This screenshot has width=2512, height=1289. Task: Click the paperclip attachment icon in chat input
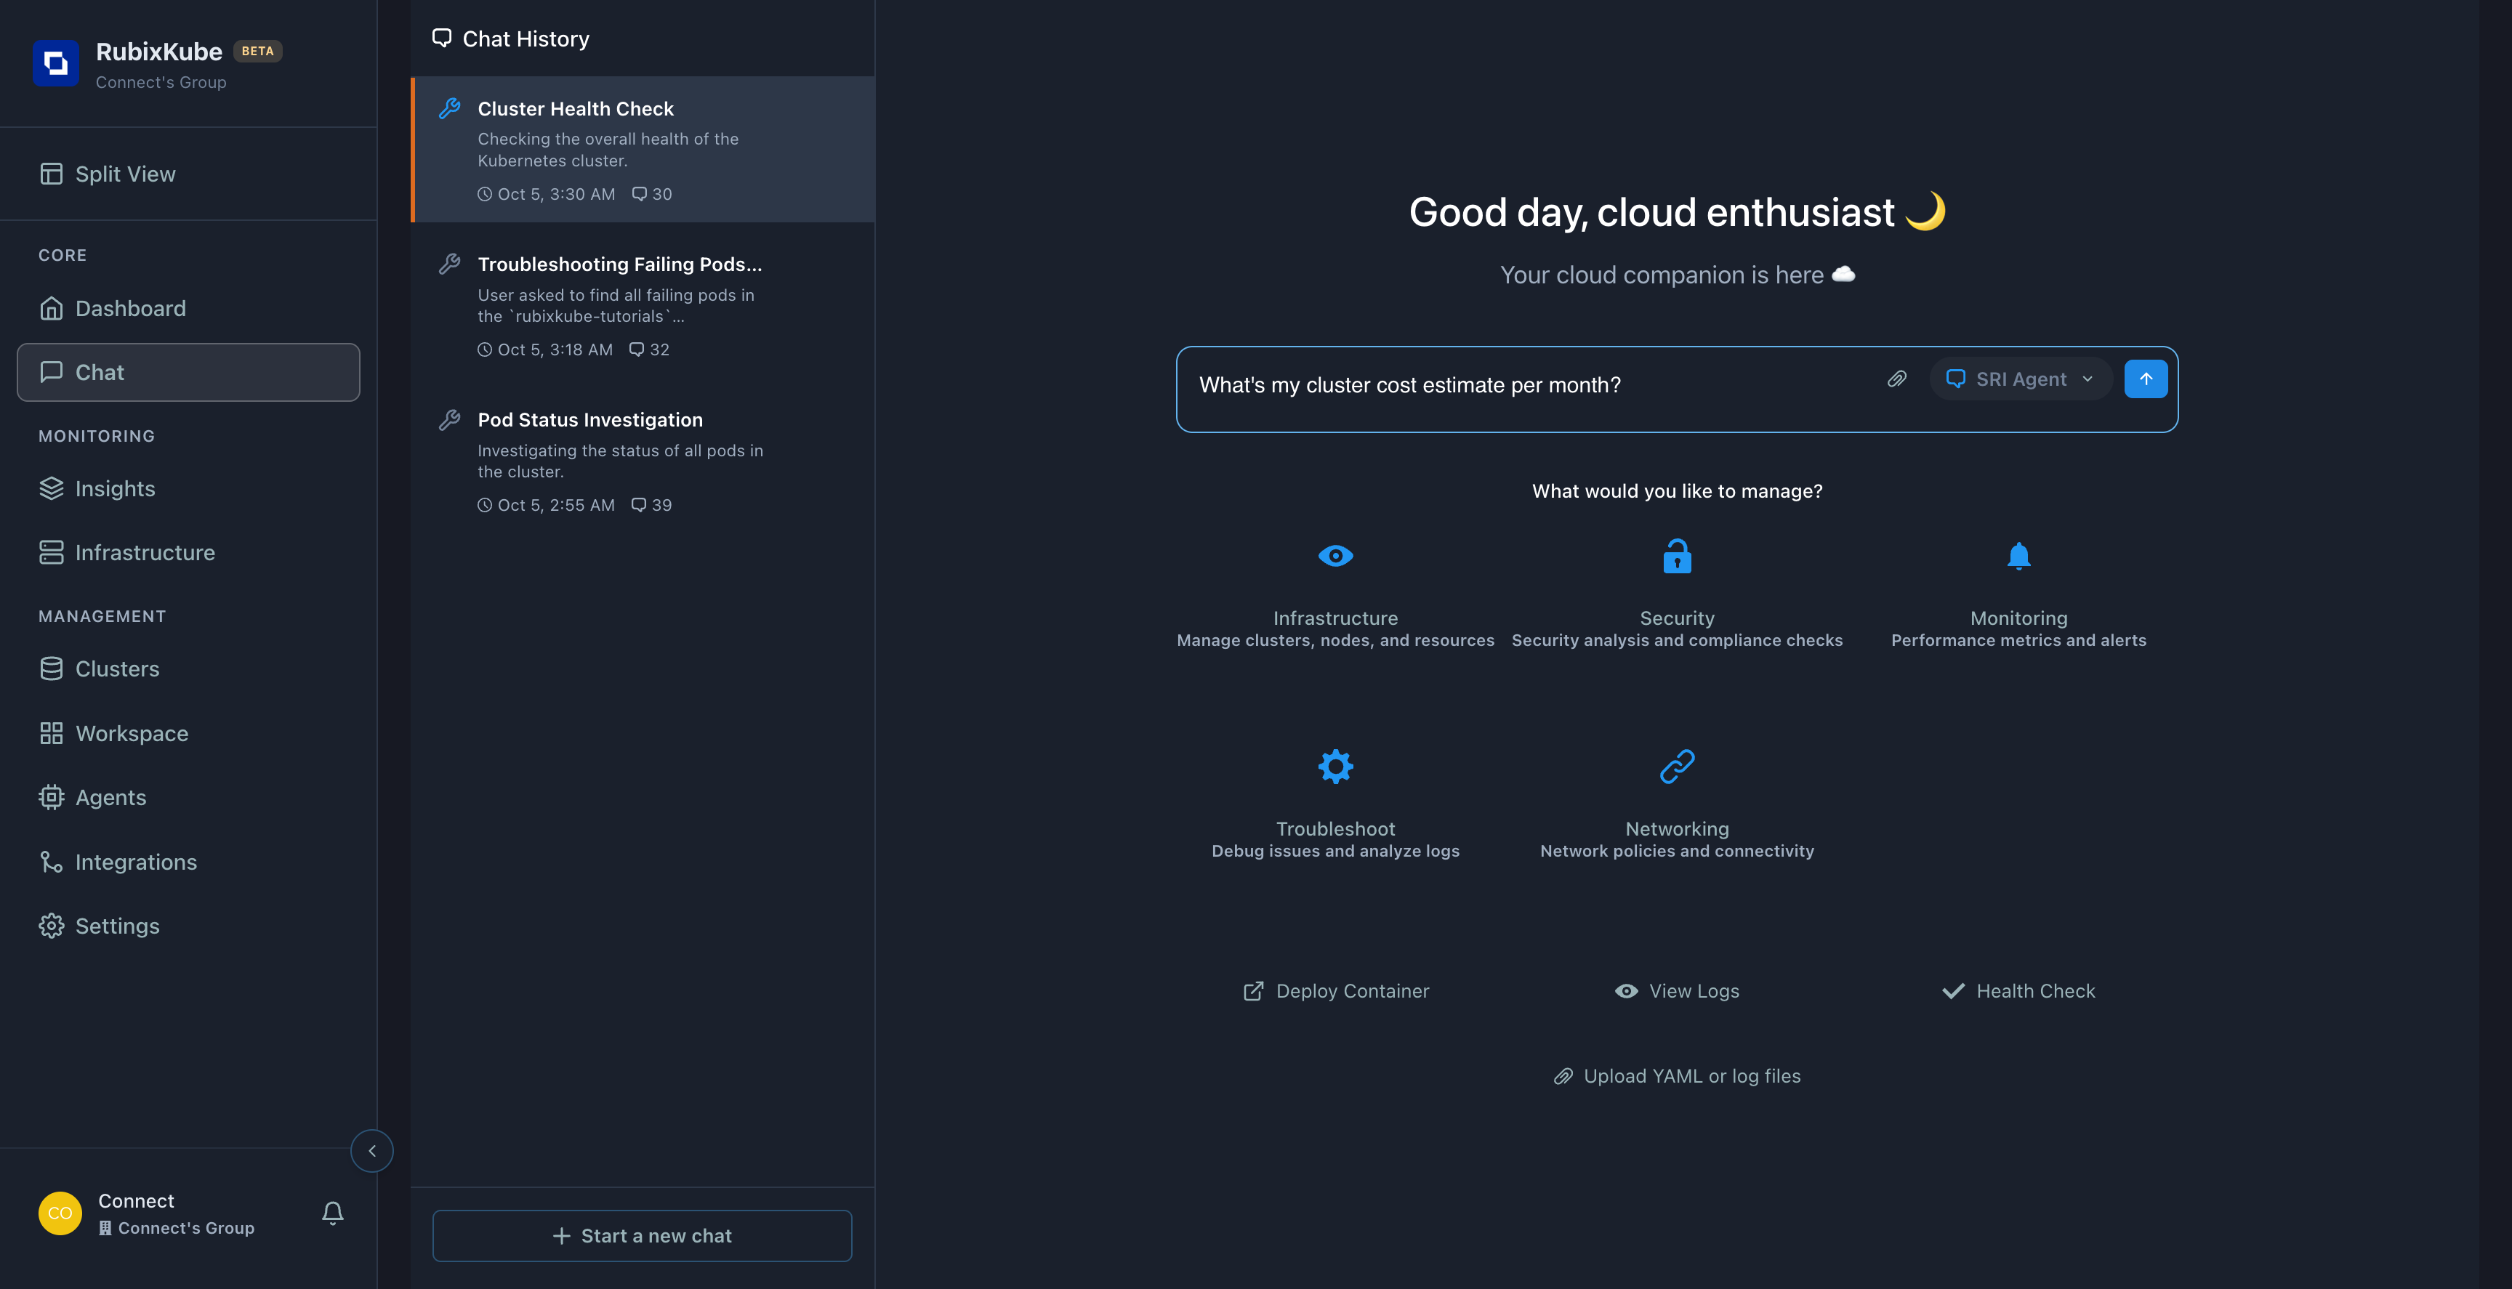click(x=1896, y=379)
